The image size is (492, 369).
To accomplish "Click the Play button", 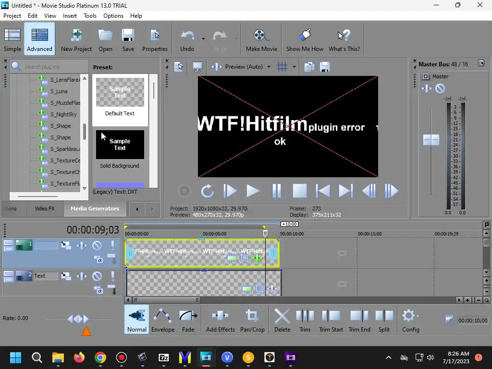I will point(253,191).
